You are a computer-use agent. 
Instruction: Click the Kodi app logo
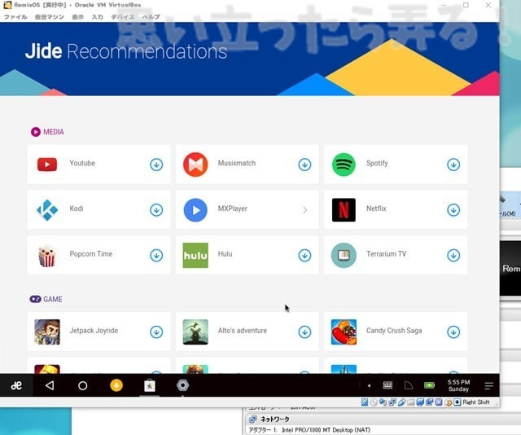47,210
